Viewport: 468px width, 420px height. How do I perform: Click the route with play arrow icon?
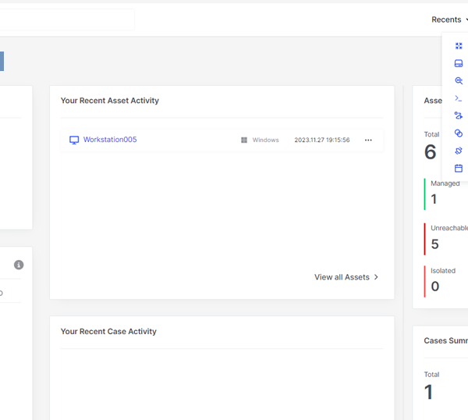(x=459, y=116)
